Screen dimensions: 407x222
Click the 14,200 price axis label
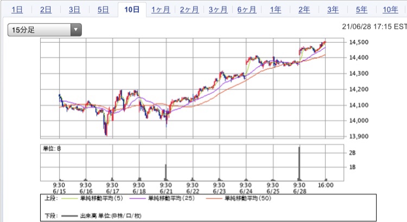[x=359, y=89]
